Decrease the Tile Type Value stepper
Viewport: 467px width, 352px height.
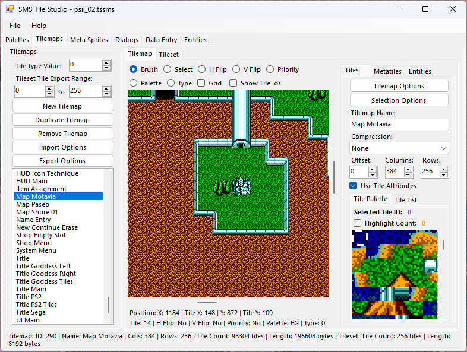(x=106, y=68)
